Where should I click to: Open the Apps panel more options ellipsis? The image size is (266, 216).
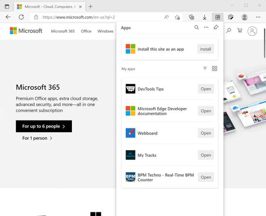[206, 27]
